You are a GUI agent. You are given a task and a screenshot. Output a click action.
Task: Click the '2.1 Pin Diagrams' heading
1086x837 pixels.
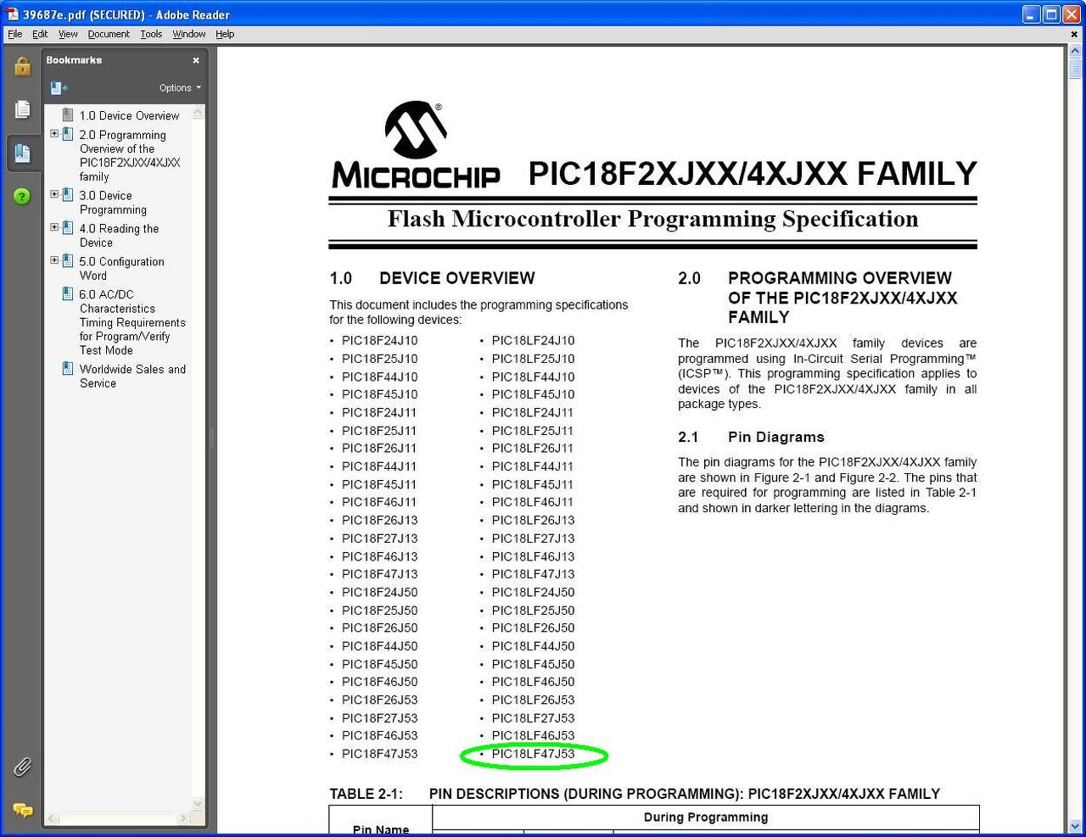point(751,437)
